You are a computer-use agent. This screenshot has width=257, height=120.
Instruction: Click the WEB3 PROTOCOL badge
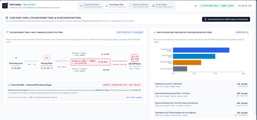[29, 4]
